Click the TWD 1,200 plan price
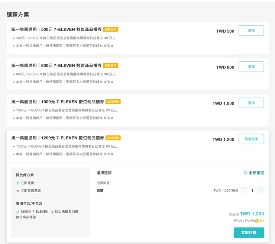Image resolution: width=275 pixels, height=244 pixels. (x=223, y=139)
